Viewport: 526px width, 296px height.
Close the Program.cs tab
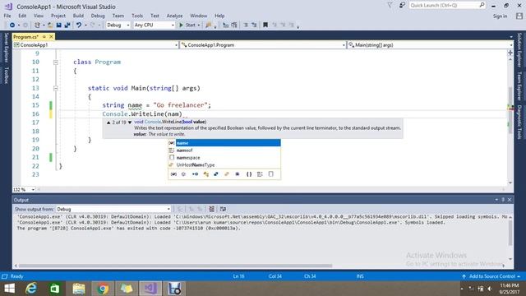(51, 36)
